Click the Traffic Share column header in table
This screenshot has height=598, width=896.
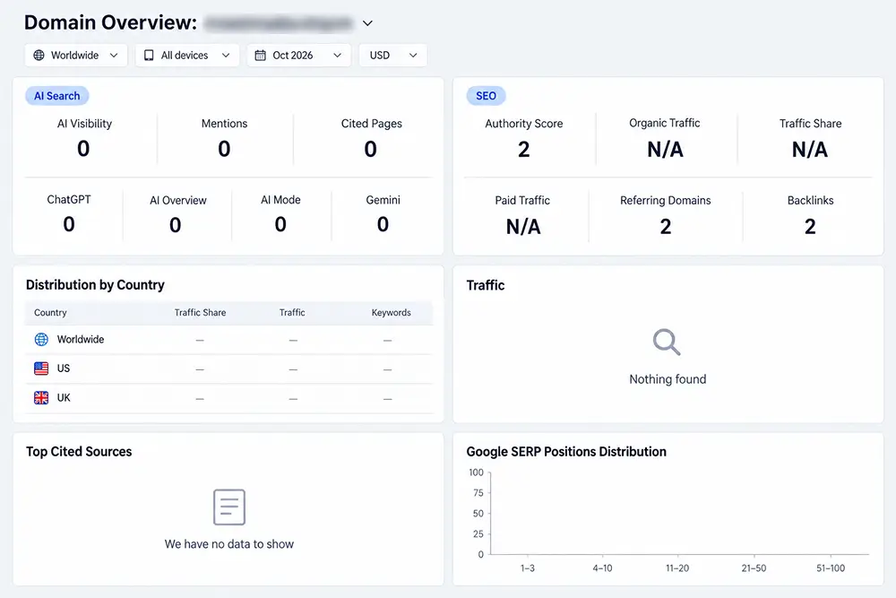click(200, 313)
